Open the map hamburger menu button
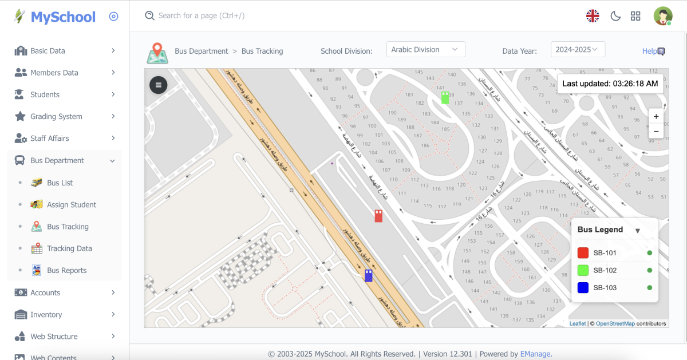The width and height of the screenshot is (687, 360). (x=159, y=85)
